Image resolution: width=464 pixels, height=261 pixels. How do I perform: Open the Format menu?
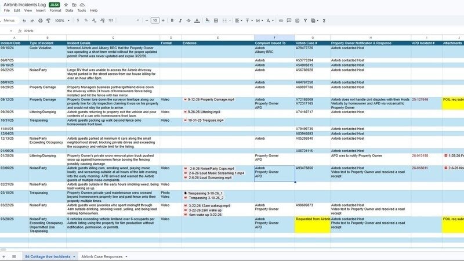click(55, 10)
